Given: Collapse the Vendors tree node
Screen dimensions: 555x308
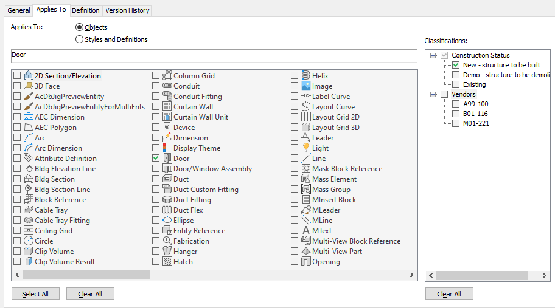Looking at the screenshot, I should (x=433, y=94).
